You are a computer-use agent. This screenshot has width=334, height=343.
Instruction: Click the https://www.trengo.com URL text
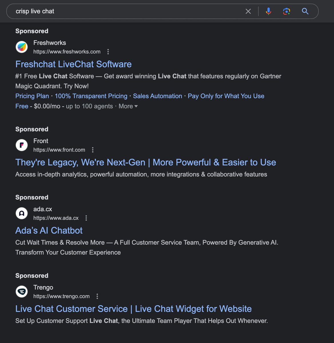point(61,296)
